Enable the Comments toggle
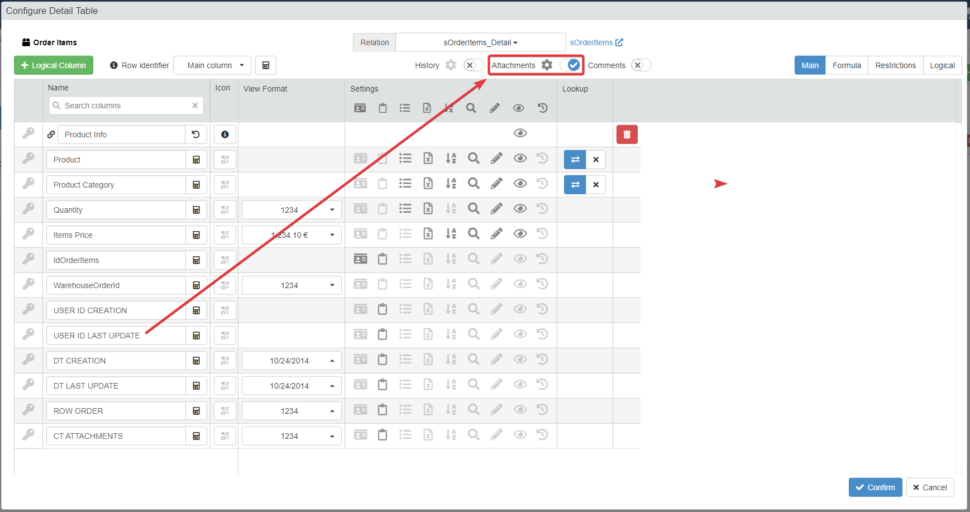 point(640,65)
